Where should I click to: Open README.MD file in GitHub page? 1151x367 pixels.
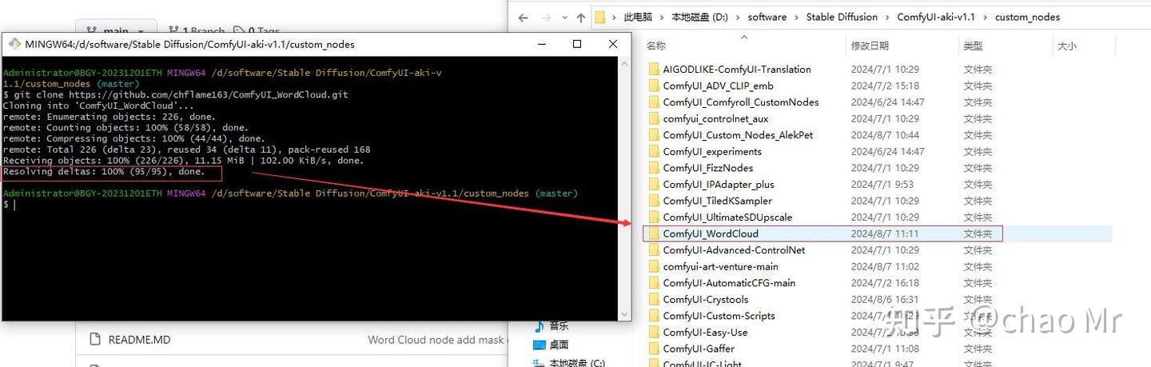tap(139, 340)
